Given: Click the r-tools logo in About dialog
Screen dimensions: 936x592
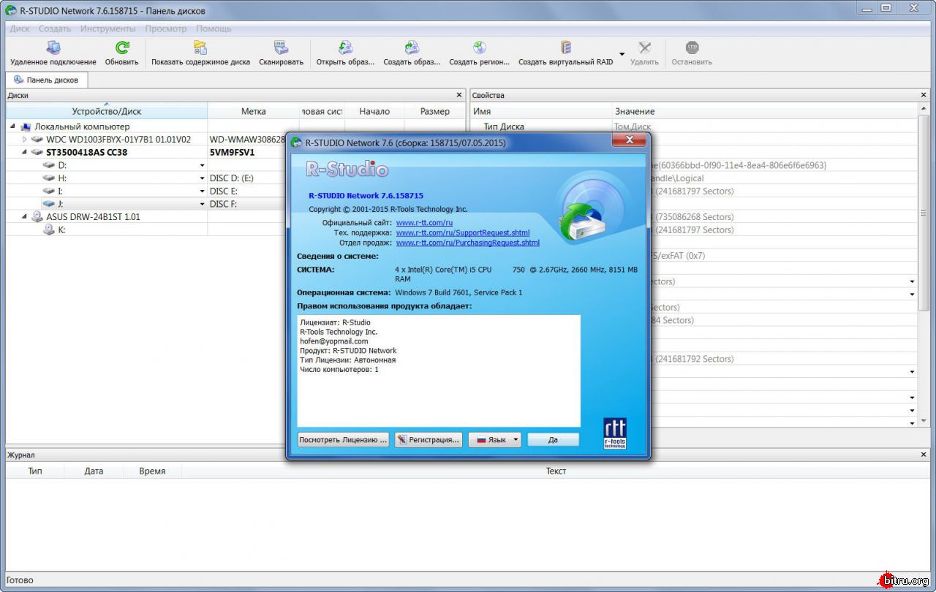Looking at the screenshot, I should point(615,433).
